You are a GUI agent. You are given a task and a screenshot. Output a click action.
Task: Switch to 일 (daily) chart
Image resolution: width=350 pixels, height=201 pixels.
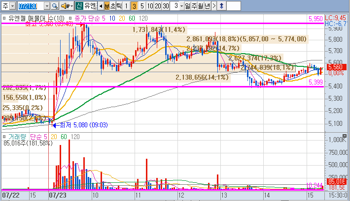pos(188,6)
